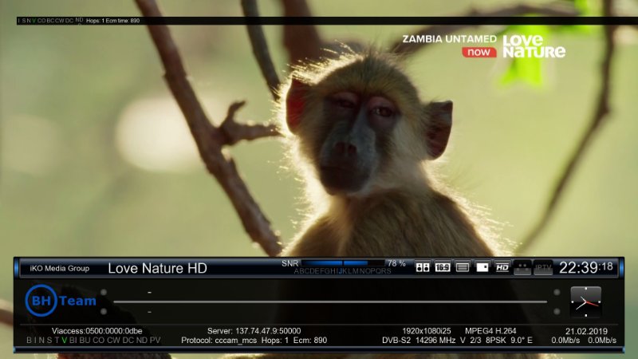This screenshot has width=638, height=359.
Task: Click the '9.0° E' orbital position
Action: coord(522,341)
